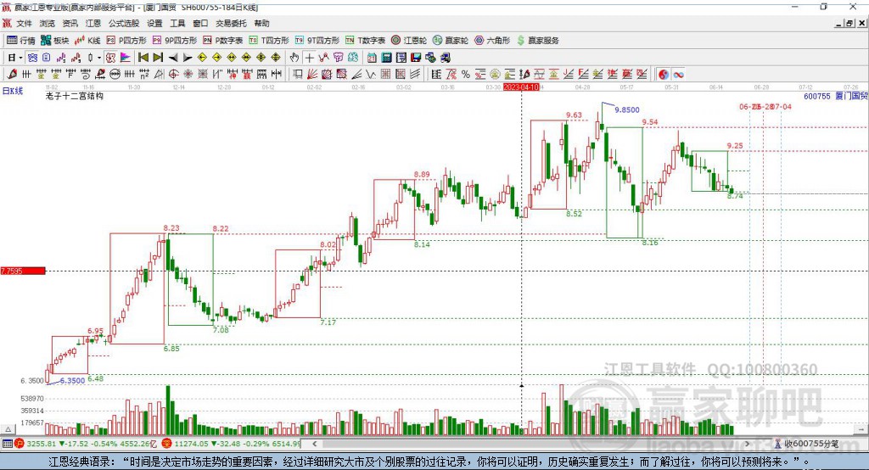Screen dimensions: 869x470
Task: Click the triangle button beside volume panel
Action: (x=8, y=429)
